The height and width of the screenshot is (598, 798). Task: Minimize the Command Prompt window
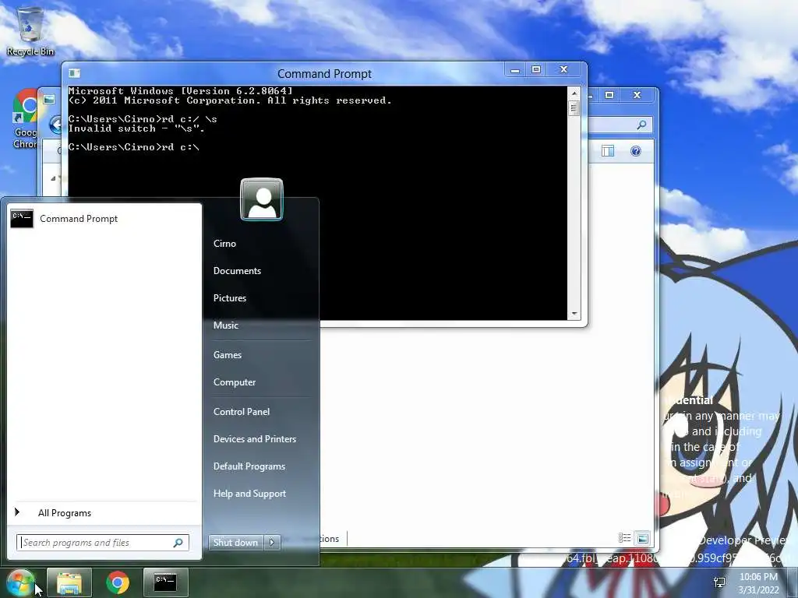pyautogui.click(x=515, y=70)
